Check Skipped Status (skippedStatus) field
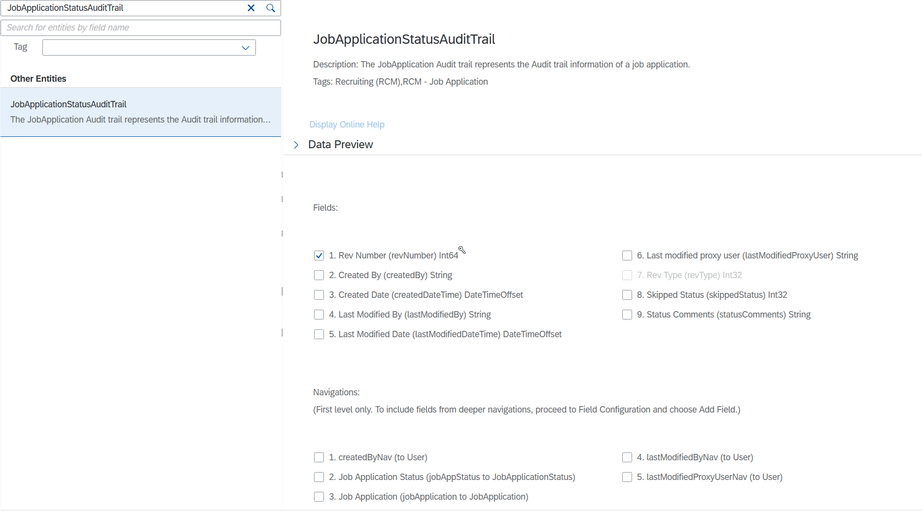This screenshot has height=511, width=922. pos(627,295)
